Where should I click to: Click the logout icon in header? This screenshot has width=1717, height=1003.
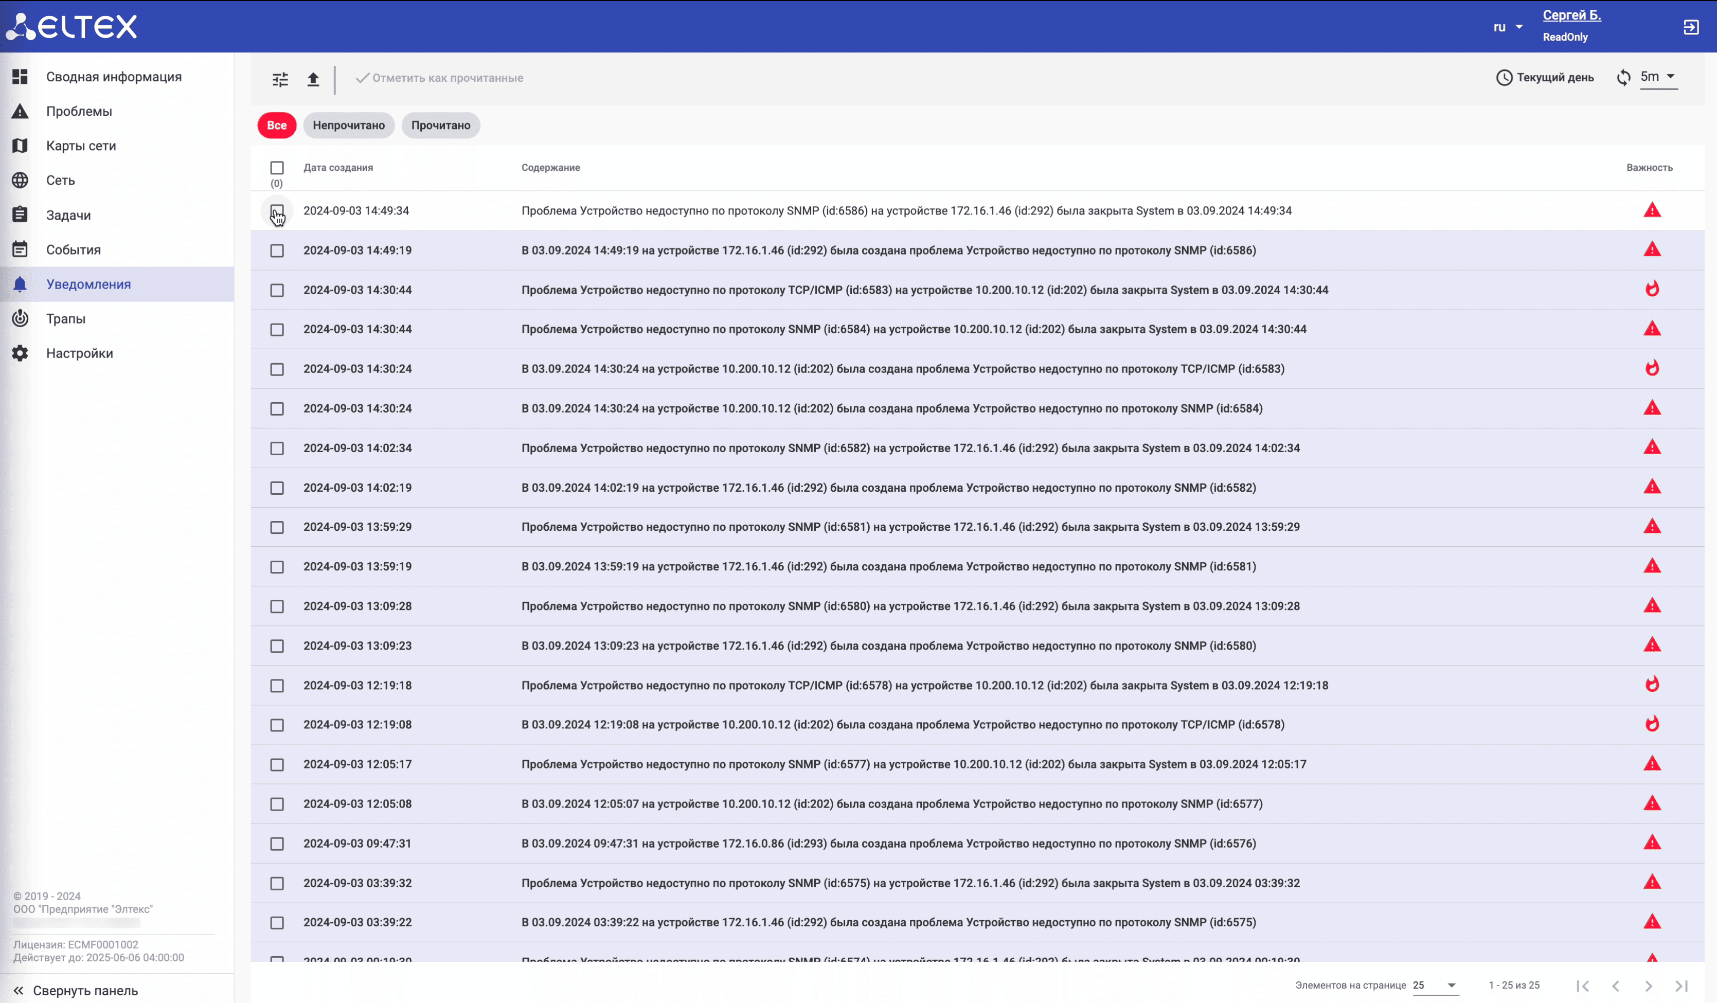click(1690, 27)
